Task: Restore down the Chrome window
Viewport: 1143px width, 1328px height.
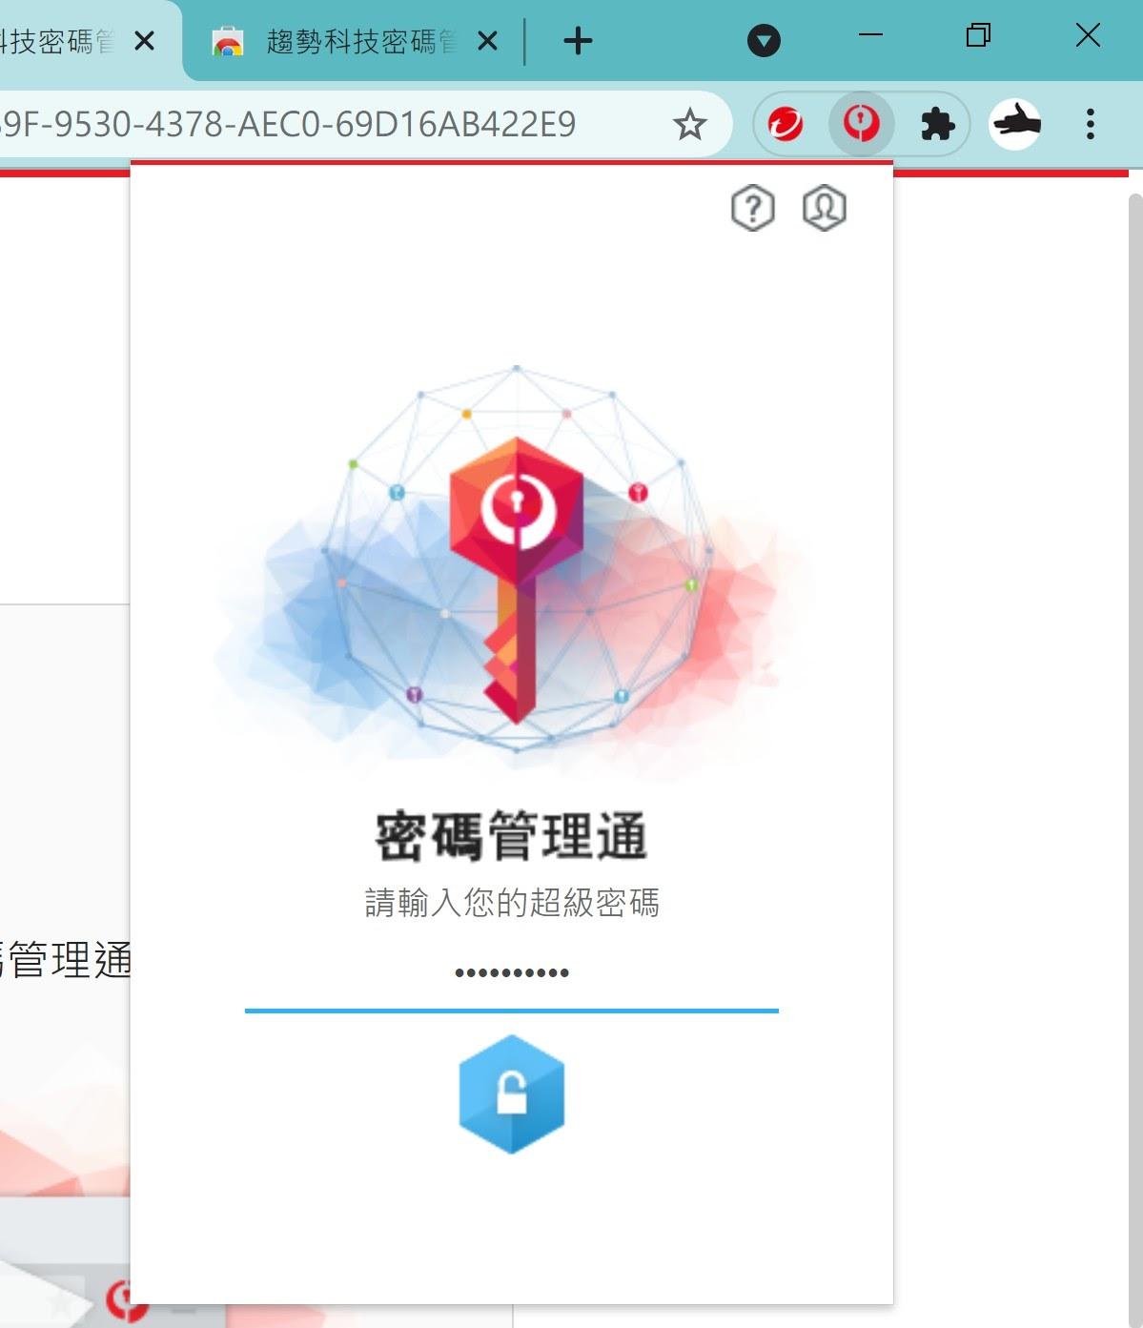Action: click(978, 35)
